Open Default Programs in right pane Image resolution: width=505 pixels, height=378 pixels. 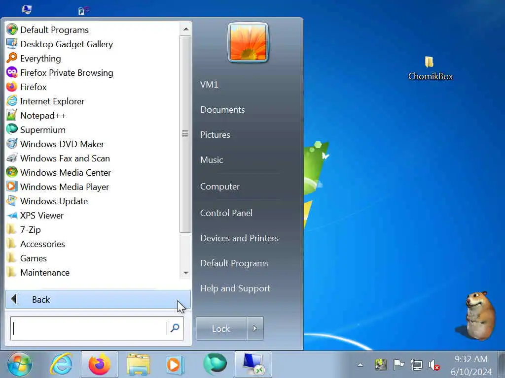(x=234, y=263)
